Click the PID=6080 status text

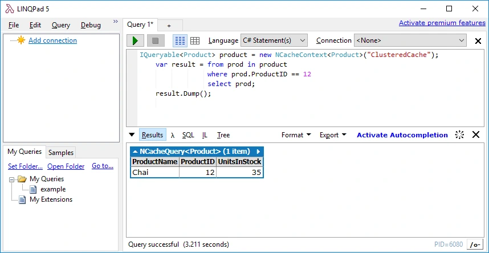tap(449, 244)
